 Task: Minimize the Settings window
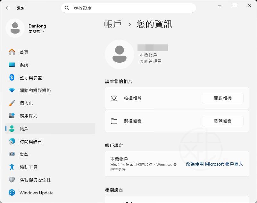click(220, 5)
